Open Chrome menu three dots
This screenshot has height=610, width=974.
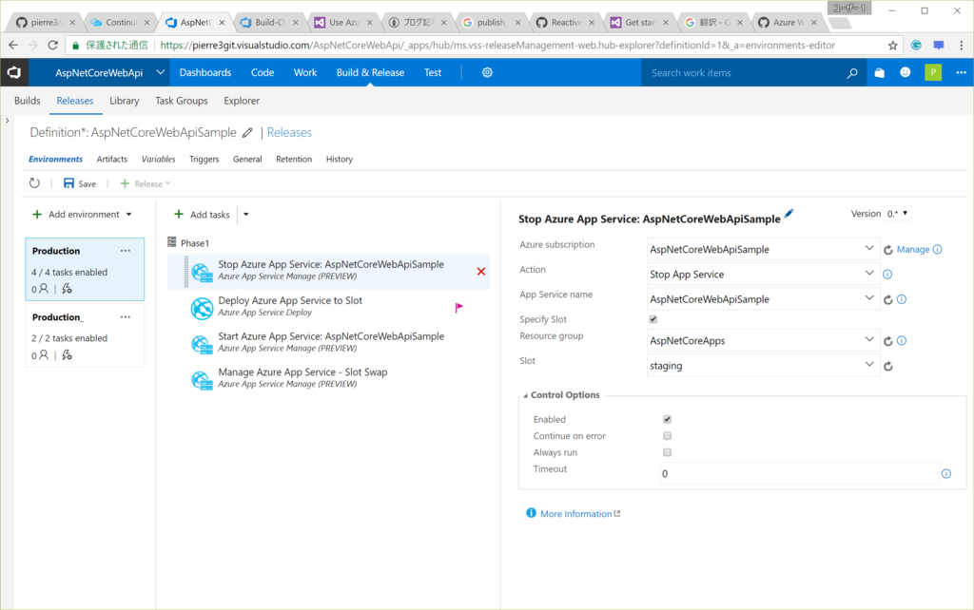961,46
